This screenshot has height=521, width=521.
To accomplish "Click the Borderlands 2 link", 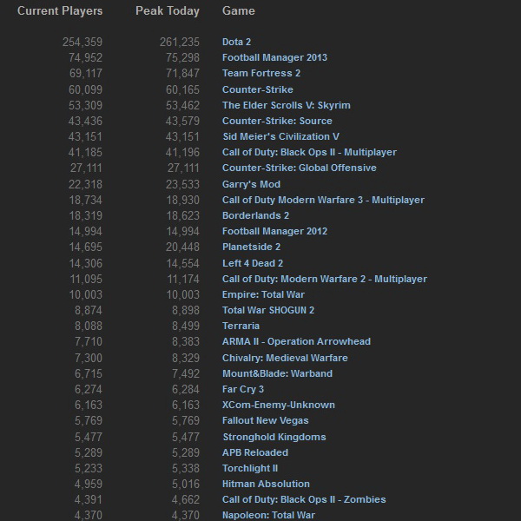I will (x=255, y=215).
